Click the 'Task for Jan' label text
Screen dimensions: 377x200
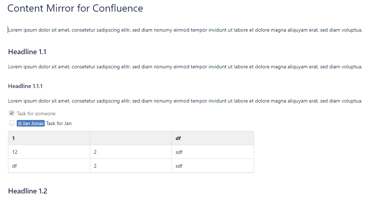point(59,123)
